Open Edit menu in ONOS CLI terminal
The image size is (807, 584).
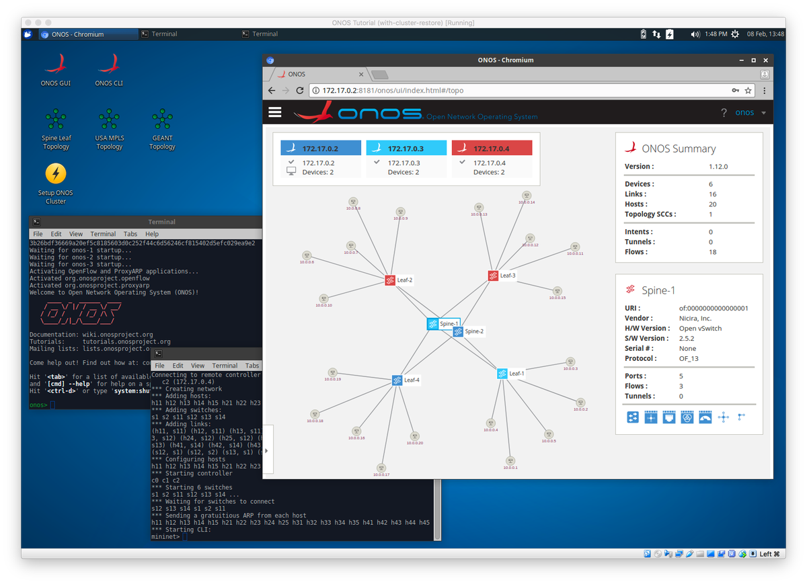pyautogui.click(x=56, y=234)
